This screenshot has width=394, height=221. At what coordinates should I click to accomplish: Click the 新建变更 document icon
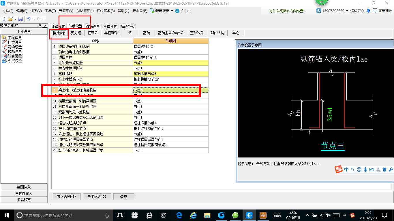(152, 11)
